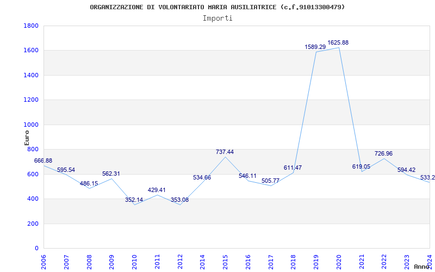Click the 'Anno' x-axis label
This screenshot has height=272, width=435.
click(x=423, y=267)
